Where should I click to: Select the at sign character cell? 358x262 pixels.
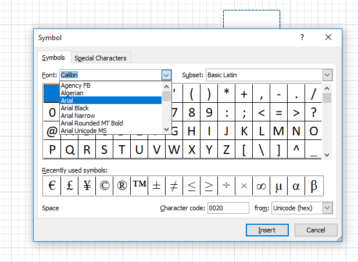pos(52,131)
